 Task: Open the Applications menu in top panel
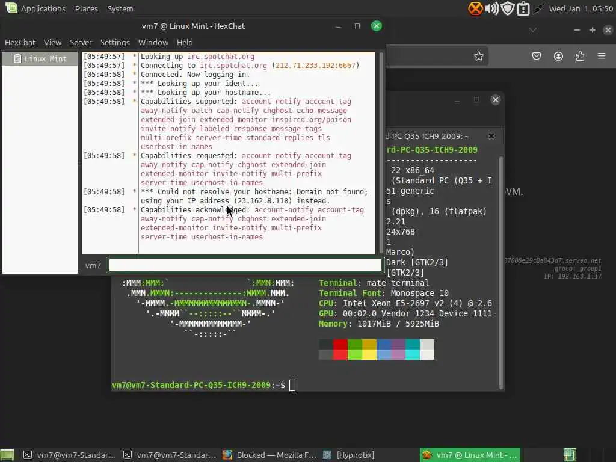(x=43, y=8)
